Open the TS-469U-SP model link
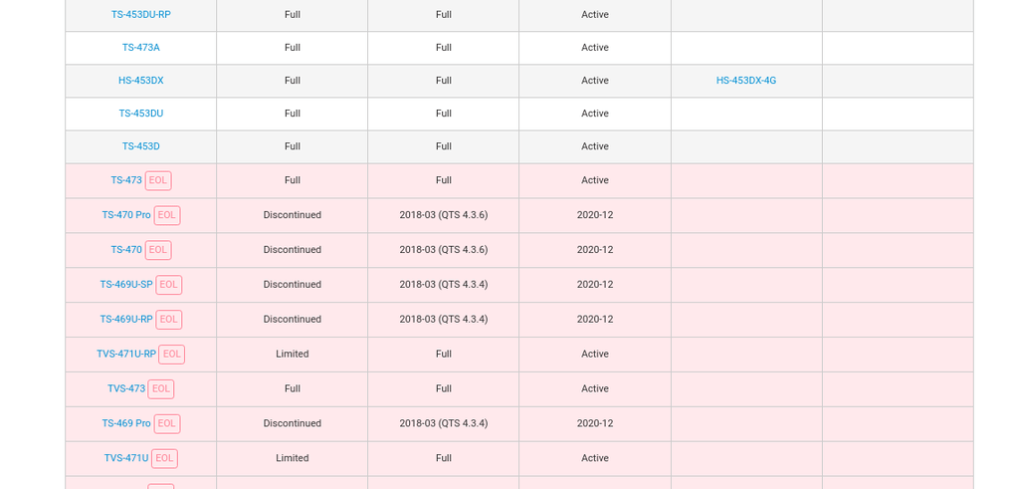The image size is (1014, 489). tap(126, 285)
